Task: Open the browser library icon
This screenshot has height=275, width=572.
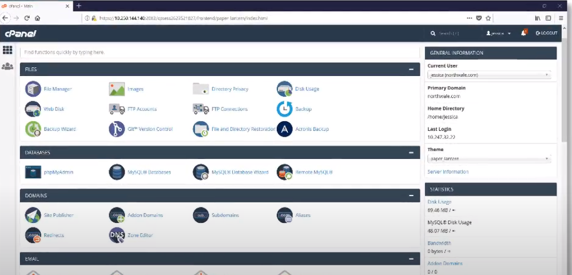Action: (538, 18)
